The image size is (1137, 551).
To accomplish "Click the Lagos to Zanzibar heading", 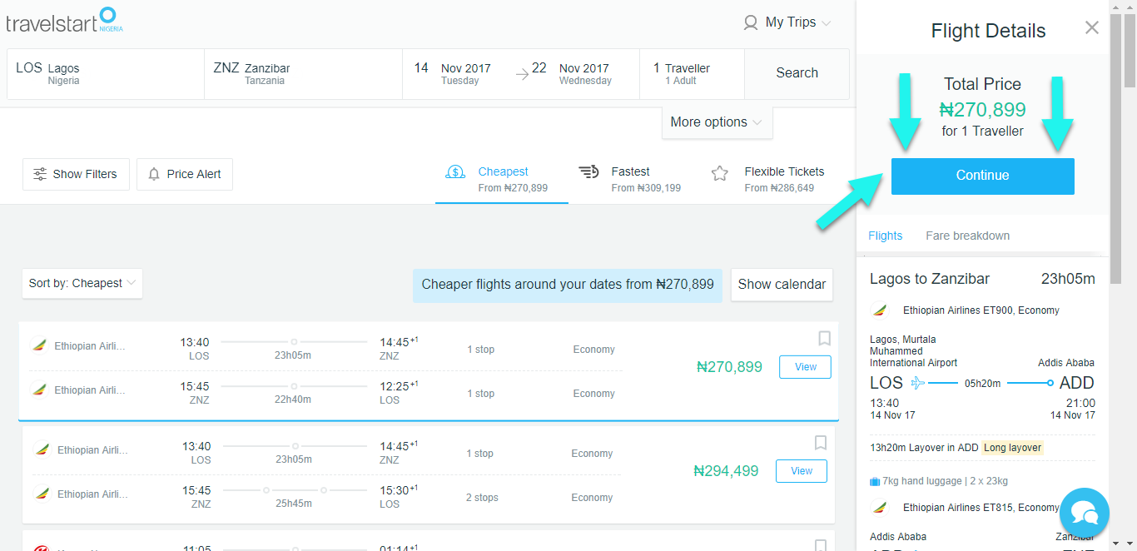I will tap(930, 279).
